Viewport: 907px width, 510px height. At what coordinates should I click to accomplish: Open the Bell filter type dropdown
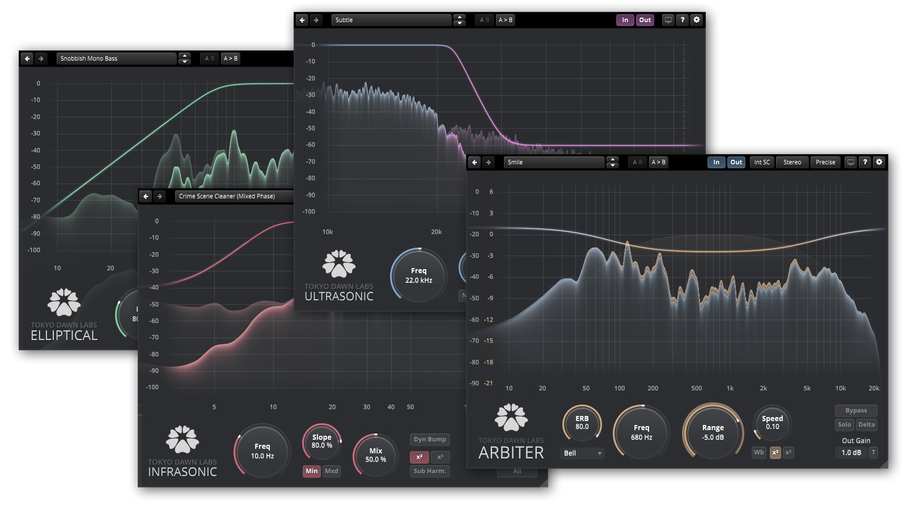pos(583,453)
